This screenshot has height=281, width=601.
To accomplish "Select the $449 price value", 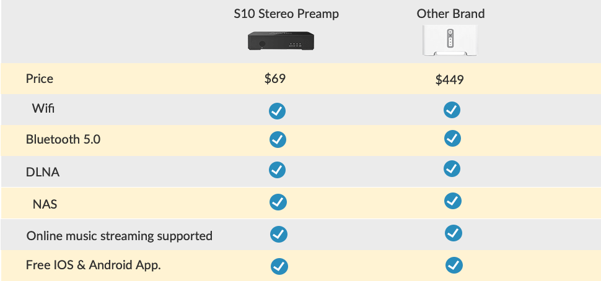I will pos(450,80).
